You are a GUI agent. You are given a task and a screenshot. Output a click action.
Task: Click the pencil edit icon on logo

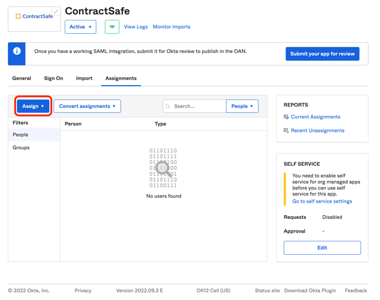point(56,12)
